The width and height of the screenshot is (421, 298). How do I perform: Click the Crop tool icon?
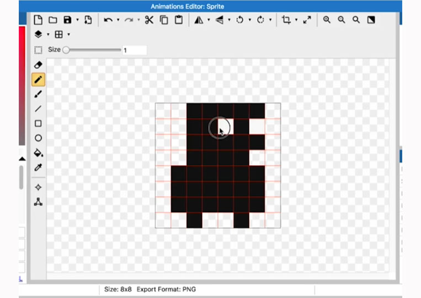point(286,20)
